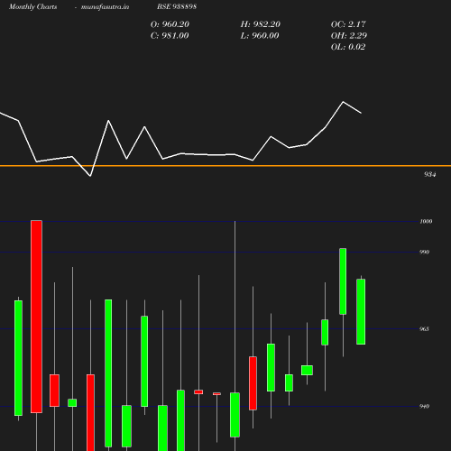The width and height of the screenshot is (451, 451).
Task: Click the 965 price axis label
Action: pyautogui.click(x=424, y=329)
